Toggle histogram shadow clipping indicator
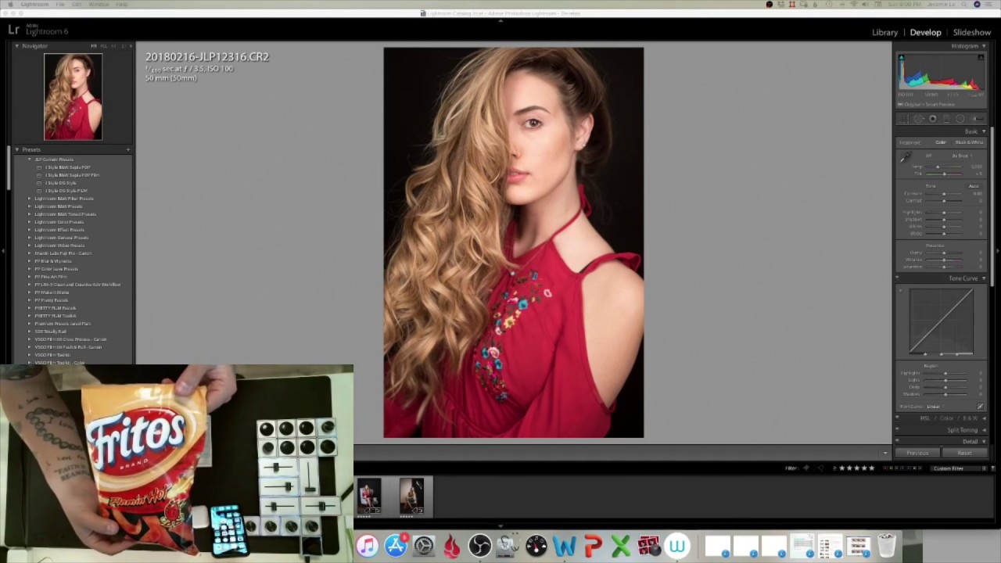The height and width of the screenshot is (563, 1001). tap(901, 58)
